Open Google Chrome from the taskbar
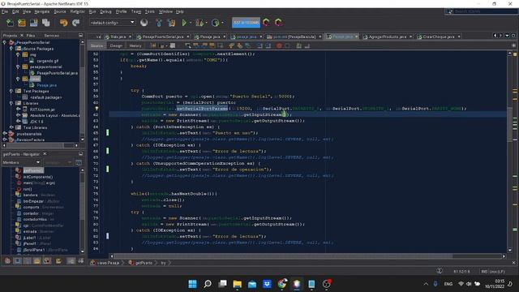The height and width of the screenshot is (292, 519). coord(282,284)
